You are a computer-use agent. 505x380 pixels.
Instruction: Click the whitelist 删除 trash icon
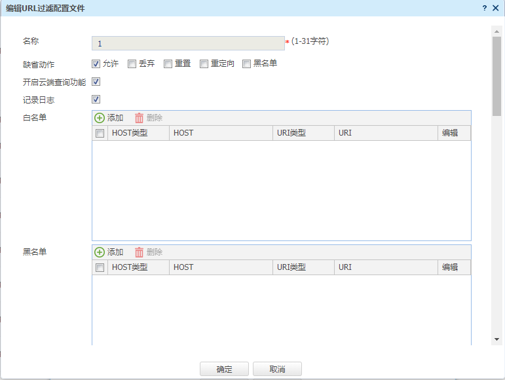point(139,118)
